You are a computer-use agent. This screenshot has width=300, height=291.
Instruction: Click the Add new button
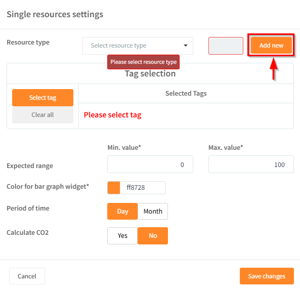271,46
